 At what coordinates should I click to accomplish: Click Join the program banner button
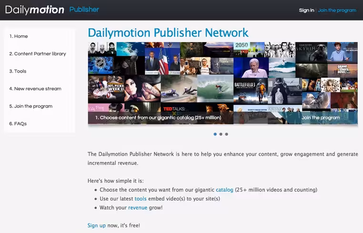321,117
